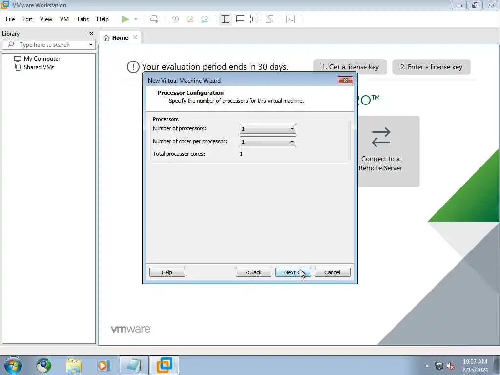500x375 pixels.
Task: Minimize the VMware Workstation window
Action: tap(459, 5)
